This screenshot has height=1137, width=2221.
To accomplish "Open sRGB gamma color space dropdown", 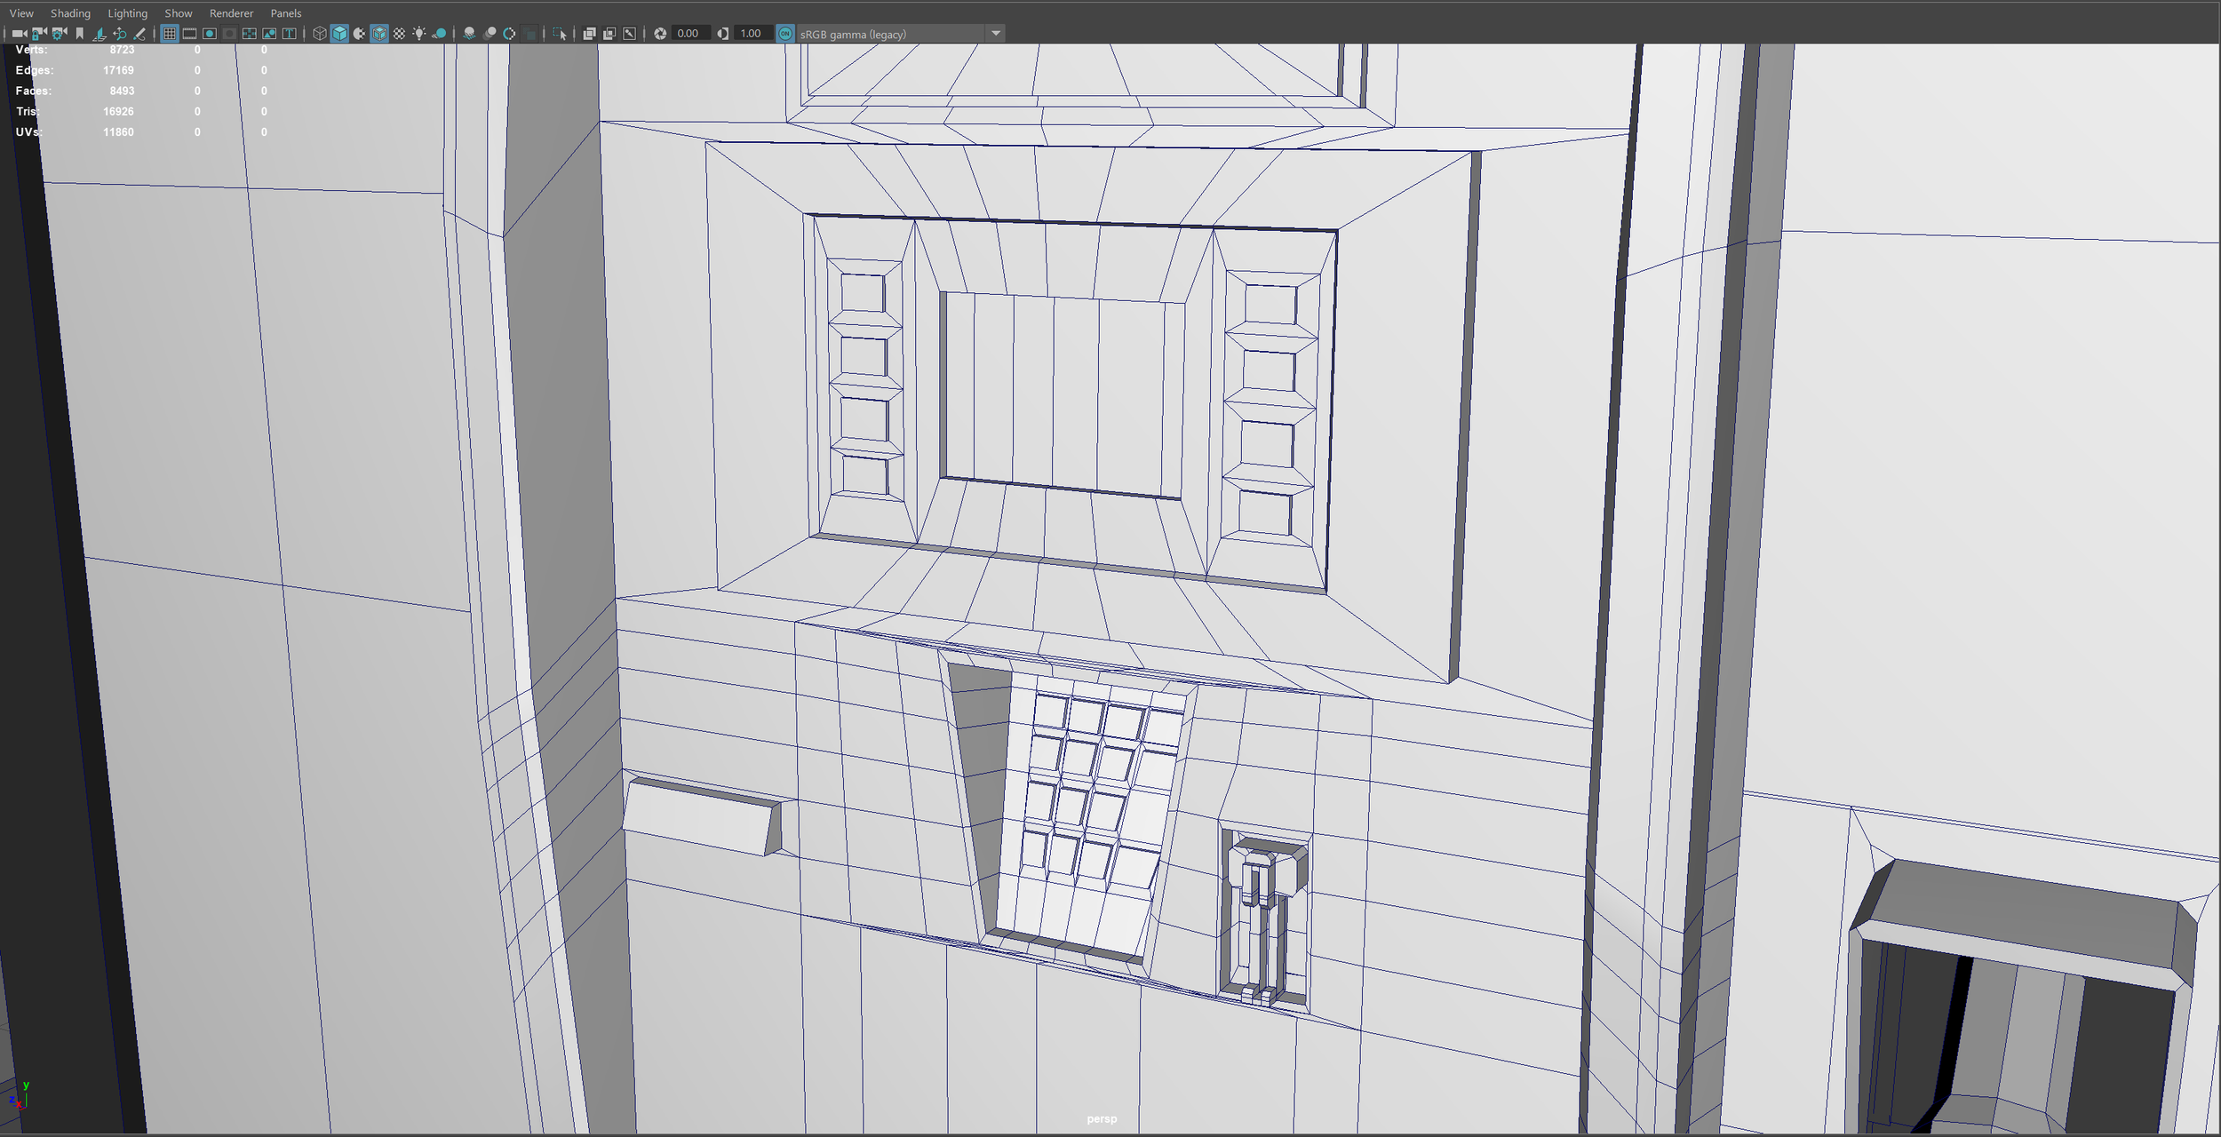I will click(995, 34).
